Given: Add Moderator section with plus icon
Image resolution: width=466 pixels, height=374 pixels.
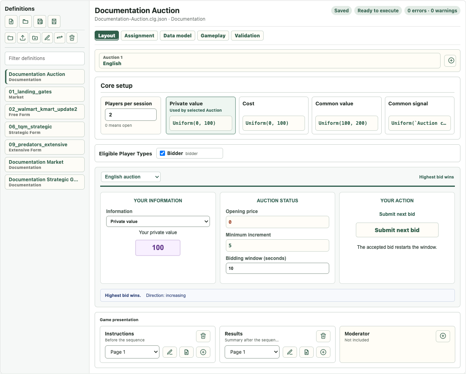Looking at the screenshot, I should tap(443, 336).
